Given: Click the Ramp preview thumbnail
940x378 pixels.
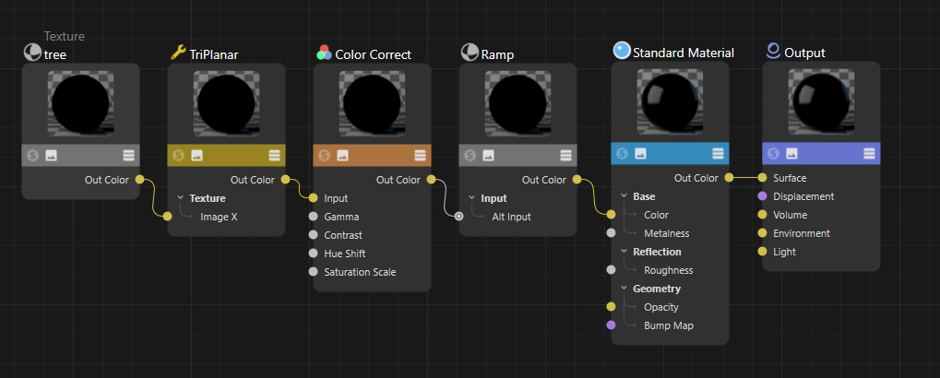Looking at the screenshot, I should click(x=518, y=103).
